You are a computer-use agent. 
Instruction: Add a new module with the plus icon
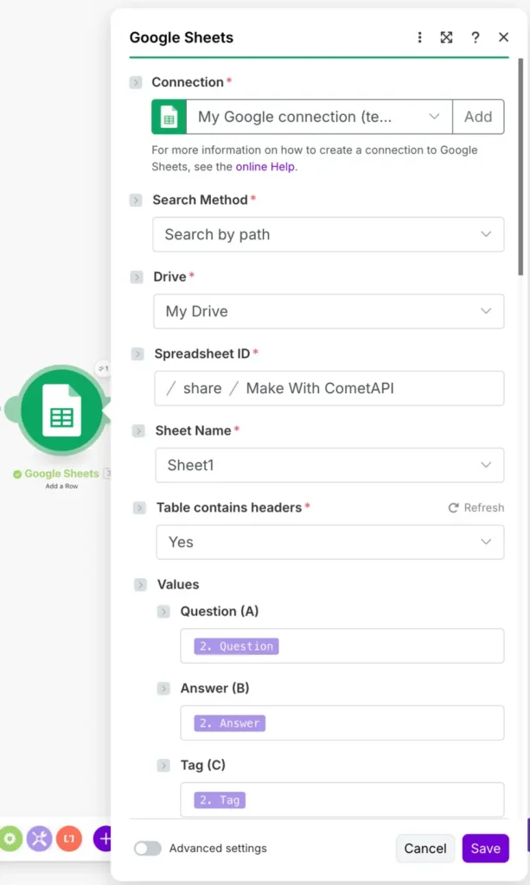click(x=104, y=838)
